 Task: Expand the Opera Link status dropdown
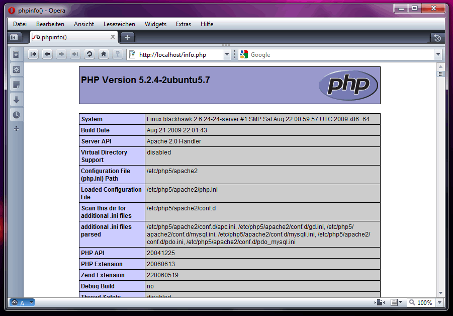(x=31, y=303)
